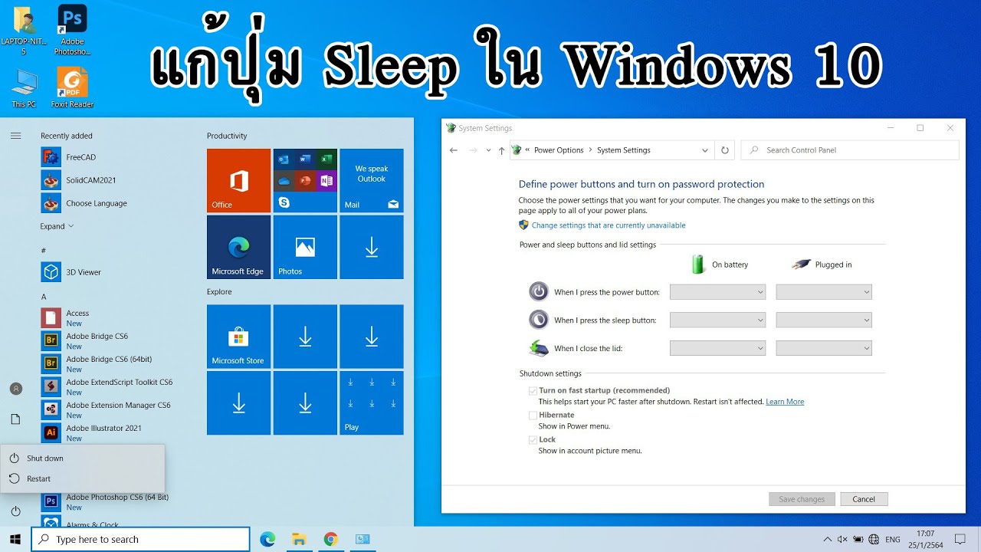Click the Start menu hamburger icon
The width and height of the screenshot is (981, 552).
click(x=15, y=136)
